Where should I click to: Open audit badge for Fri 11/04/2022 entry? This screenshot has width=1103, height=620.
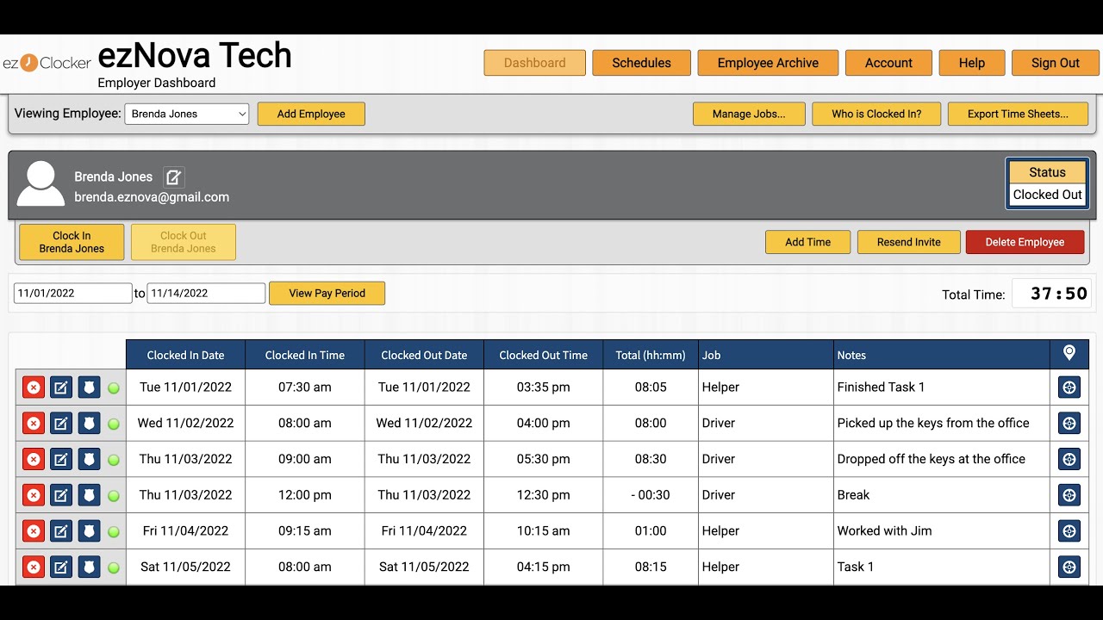[x=89, y=531]
